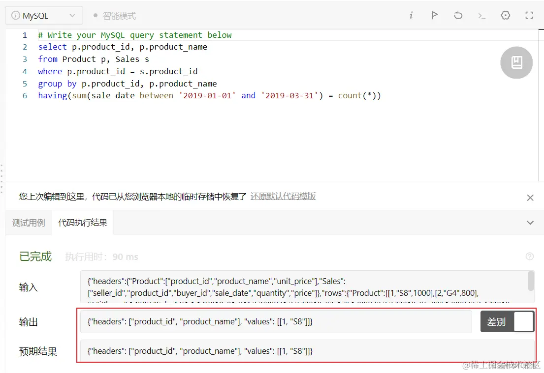Click the 'group by' code line
This screenshot has height=373, width=544.
[x=128, y=84]
